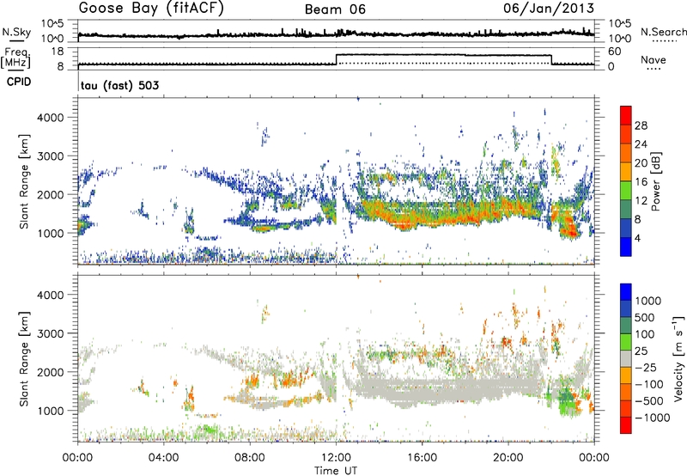Click the red top of the power colorbar
The height and width of the screenshot is (476, 687).
[x=626, y=115]
